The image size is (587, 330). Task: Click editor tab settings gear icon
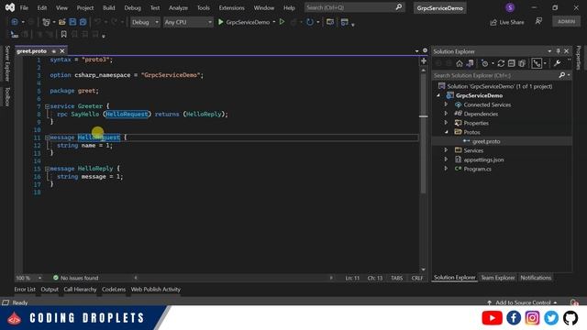click(425, 50)
